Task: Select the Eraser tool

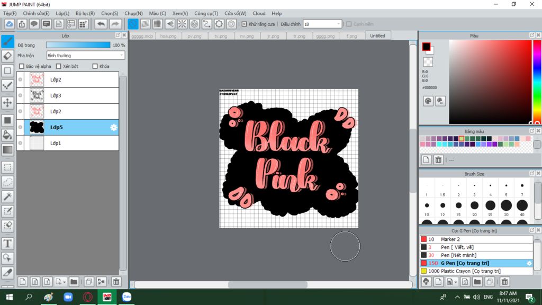Action: pos(7,56)
